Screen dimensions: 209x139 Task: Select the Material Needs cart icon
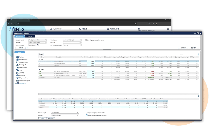click(18, 68)
